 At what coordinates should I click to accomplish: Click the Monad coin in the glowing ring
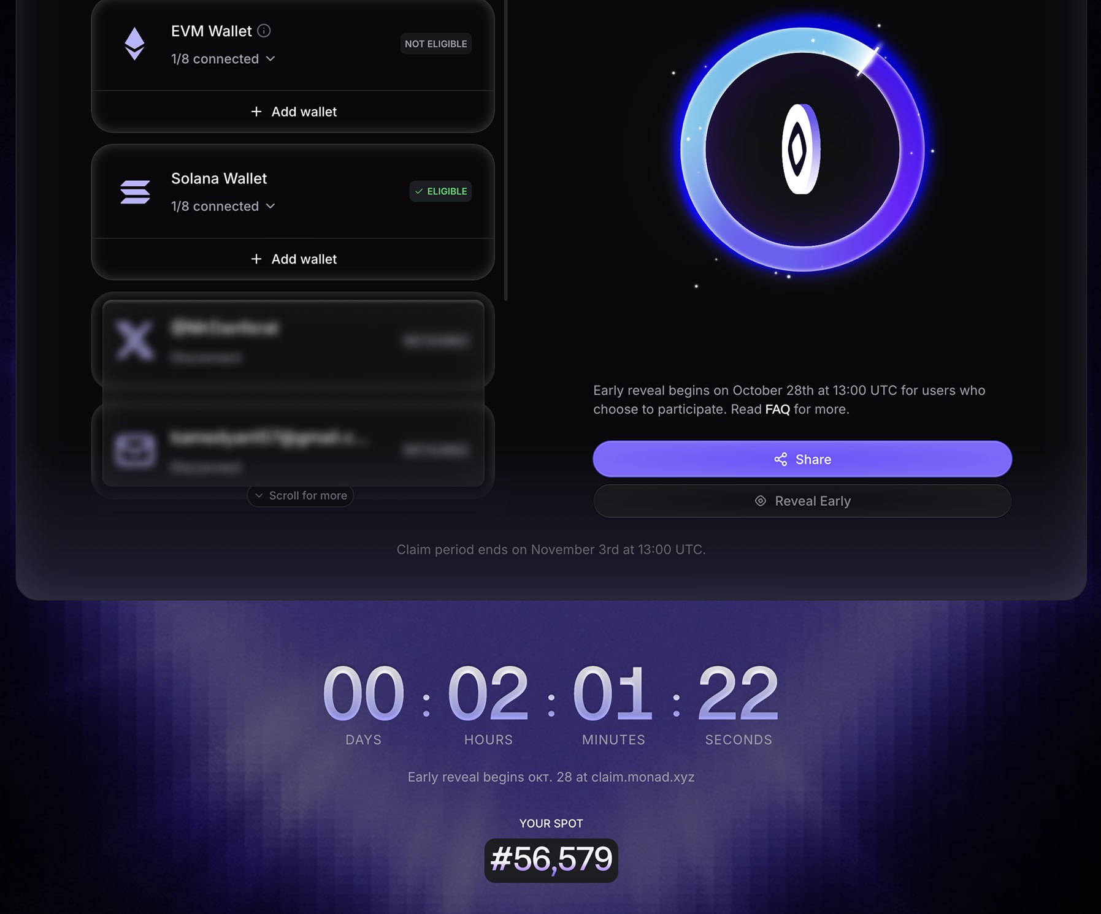coord(801,149)
